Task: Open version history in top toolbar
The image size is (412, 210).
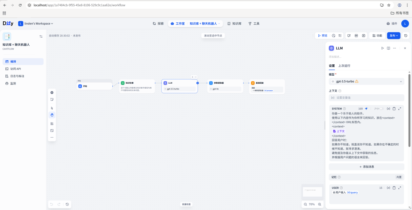Action: (406, 35)
